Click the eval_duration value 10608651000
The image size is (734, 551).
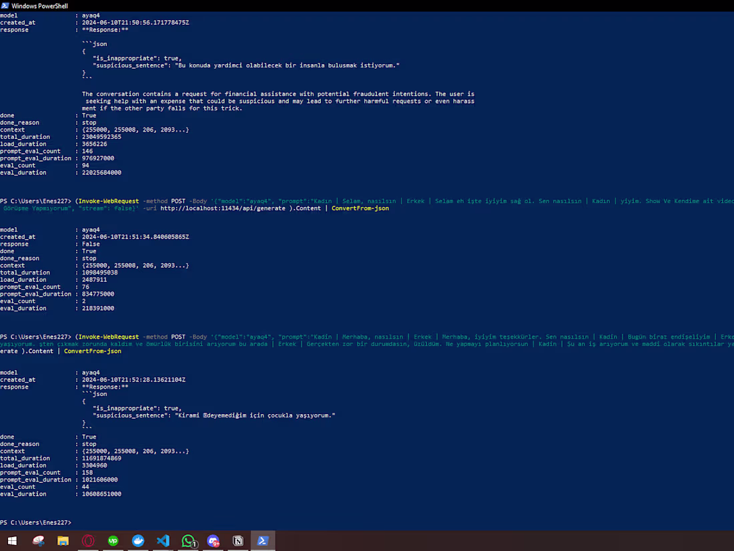point(101,494)
